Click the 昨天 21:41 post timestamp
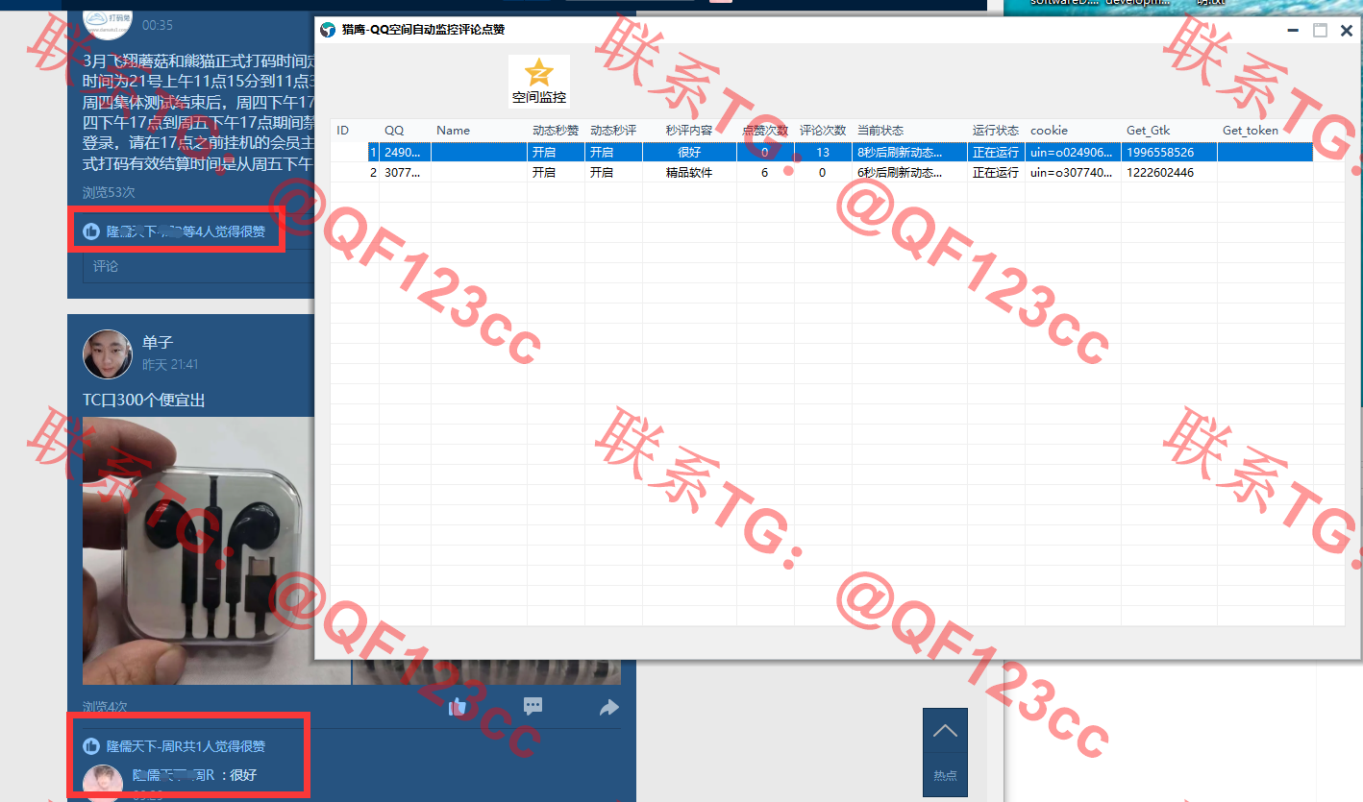The width and height of the screenshot is (1363, 802). 170,365
